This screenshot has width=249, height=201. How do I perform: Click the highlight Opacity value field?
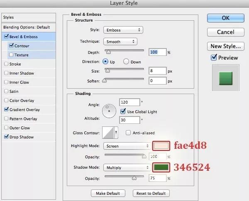(158, 157)
